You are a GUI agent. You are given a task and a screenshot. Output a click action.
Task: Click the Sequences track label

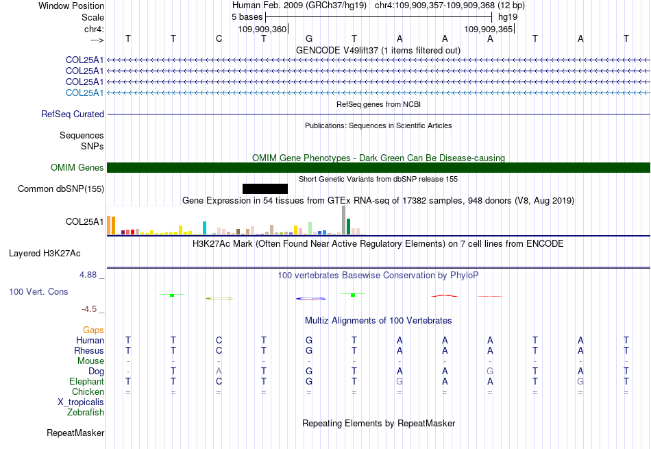82,136
